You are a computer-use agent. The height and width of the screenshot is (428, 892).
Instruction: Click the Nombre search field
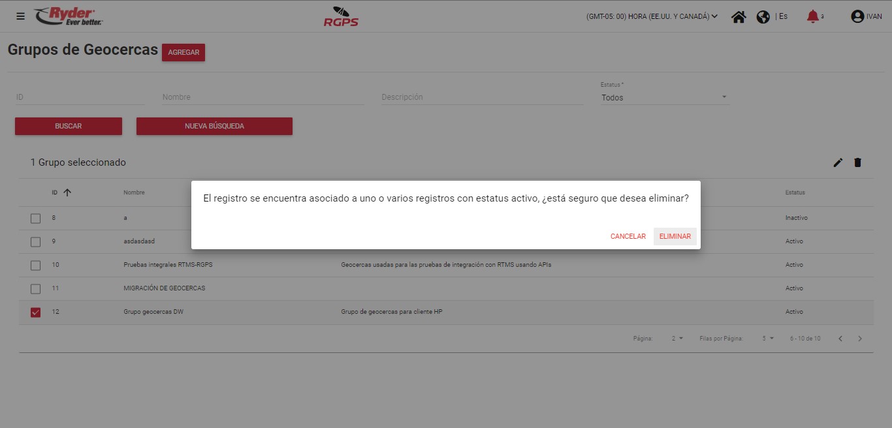(x=263, y=97)
